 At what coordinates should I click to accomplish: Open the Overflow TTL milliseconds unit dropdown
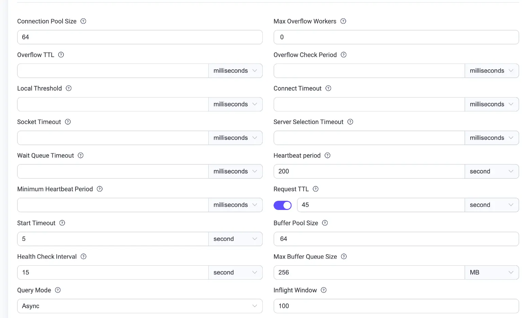tap(235, 71)
